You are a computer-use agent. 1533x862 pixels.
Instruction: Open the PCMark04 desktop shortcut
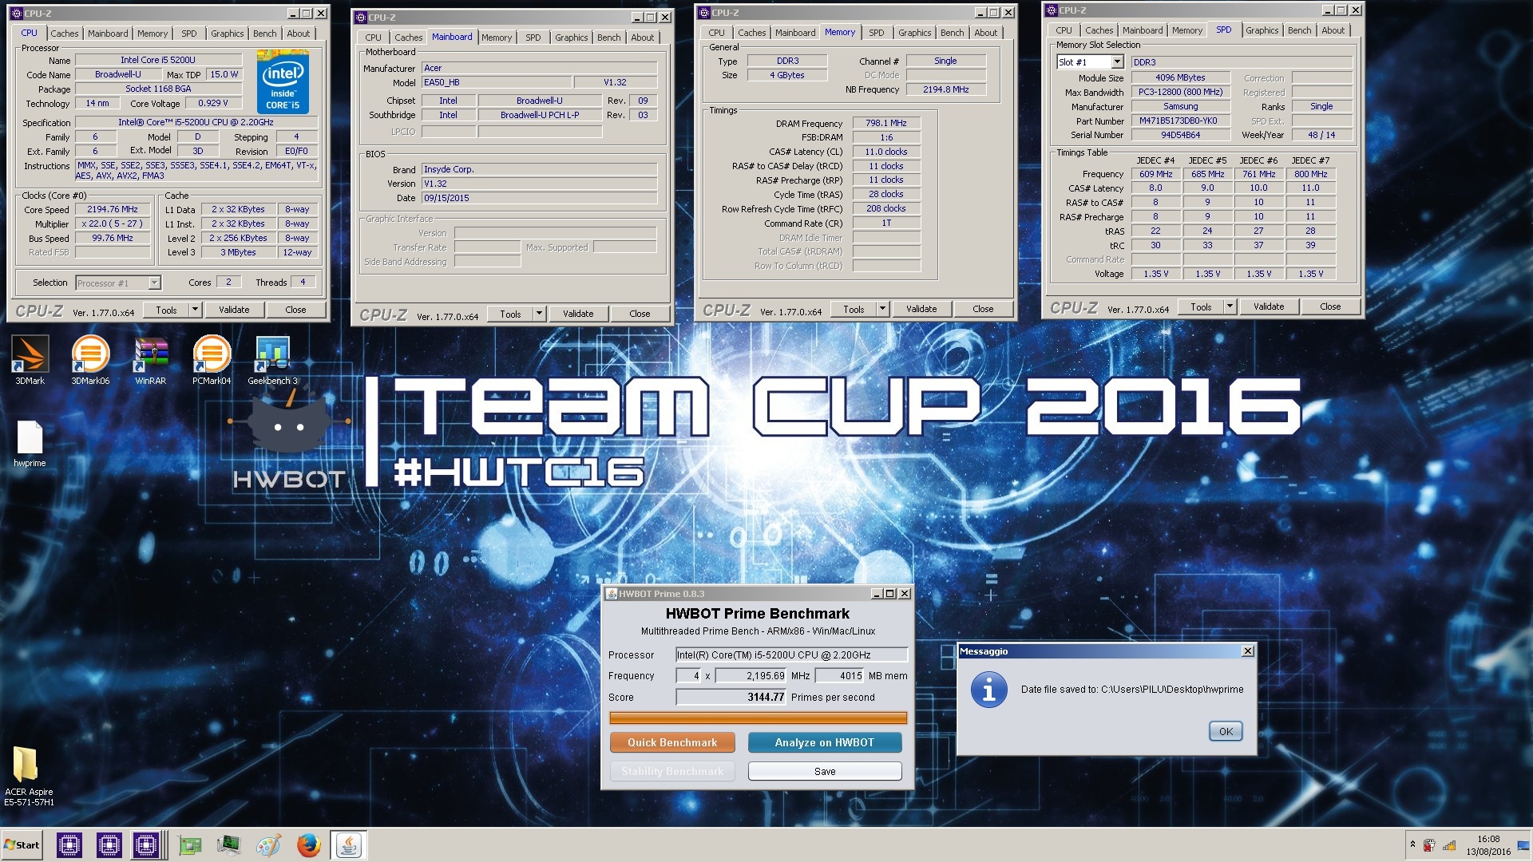[x=212, y=361]
